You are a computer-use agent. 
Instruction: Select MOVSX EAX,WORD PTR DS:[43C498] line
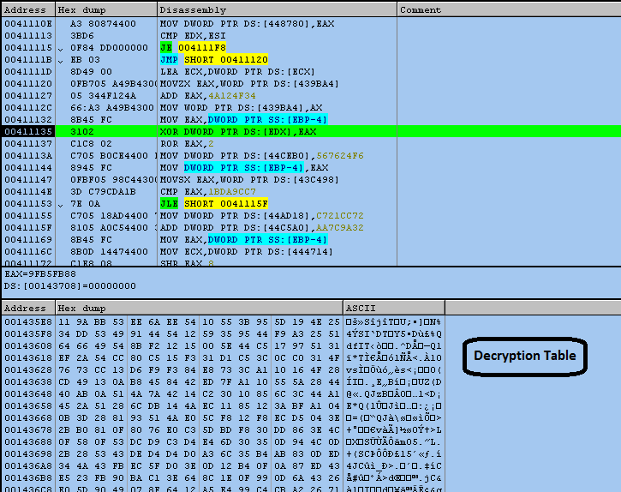[x=249, y=180]
